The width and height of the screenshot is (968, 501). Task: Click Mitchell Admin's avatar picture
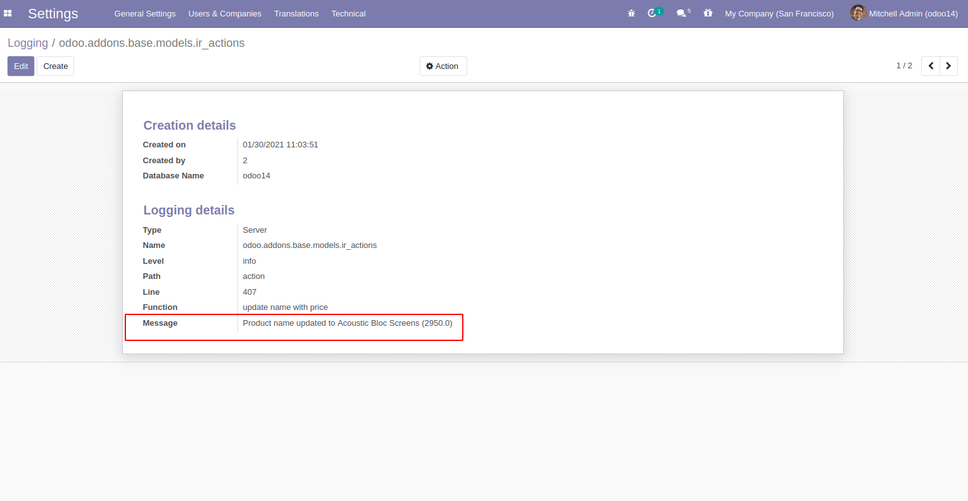click(858, 13)
